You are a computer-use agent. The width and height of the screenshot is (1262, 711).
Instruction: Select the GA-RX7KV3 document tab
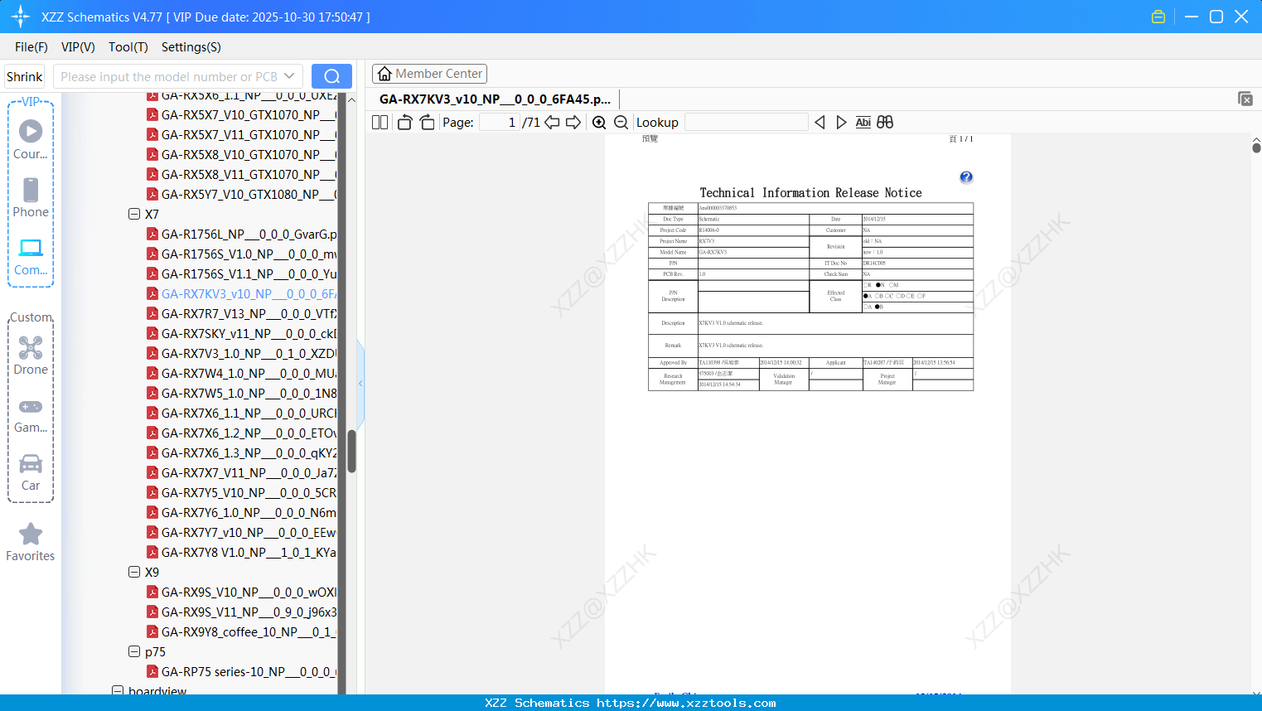click(x=495, y=99)
